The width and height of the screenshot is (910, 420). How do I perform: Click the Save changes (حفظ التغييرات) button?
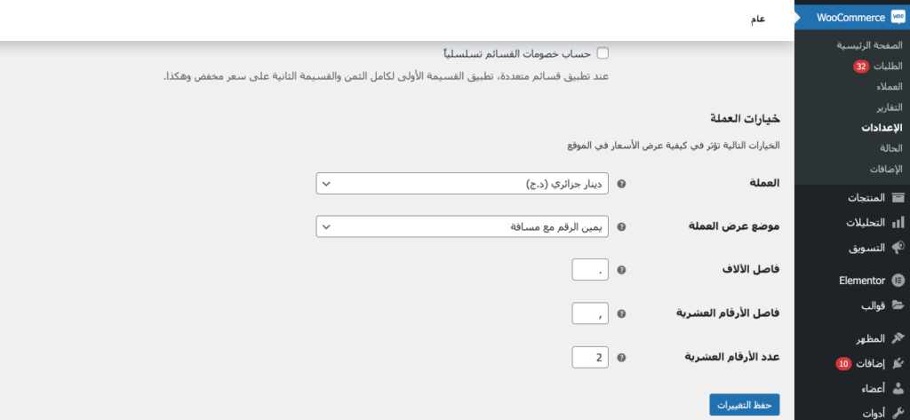[744, 404]
